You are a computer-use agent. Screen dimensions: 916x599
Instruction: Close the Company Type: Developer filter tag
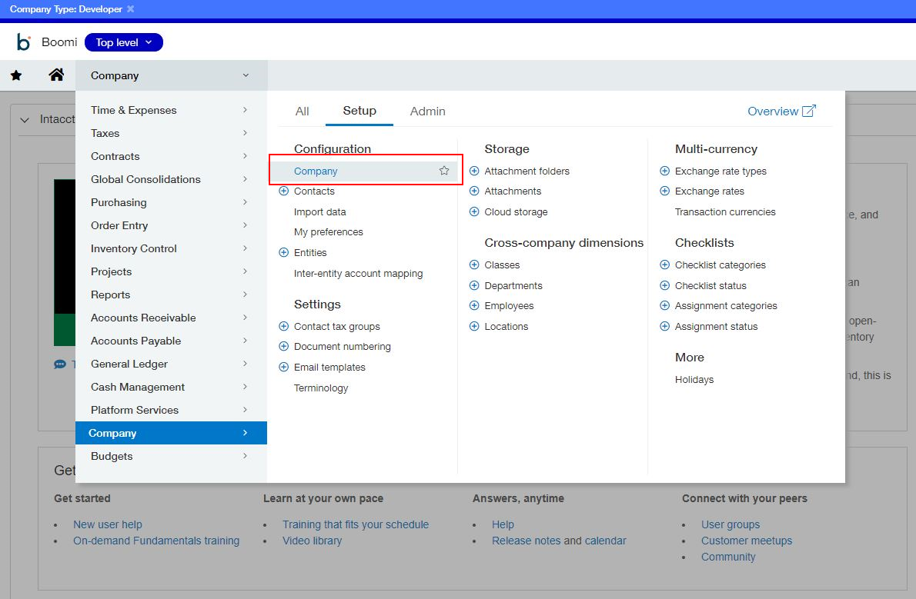point(130,9)
